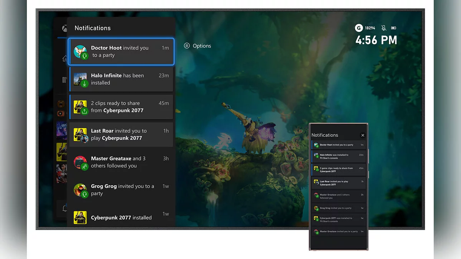Click the 18294 Gamerscore value
This screenshot has width=461, height=259.
[x=370, y=28]
